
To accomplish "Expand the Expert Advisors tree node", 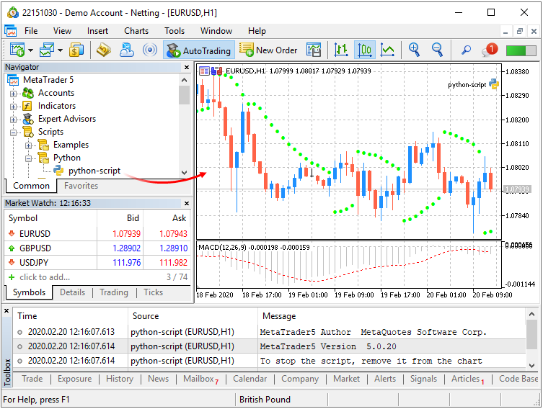I will [13, 120].
